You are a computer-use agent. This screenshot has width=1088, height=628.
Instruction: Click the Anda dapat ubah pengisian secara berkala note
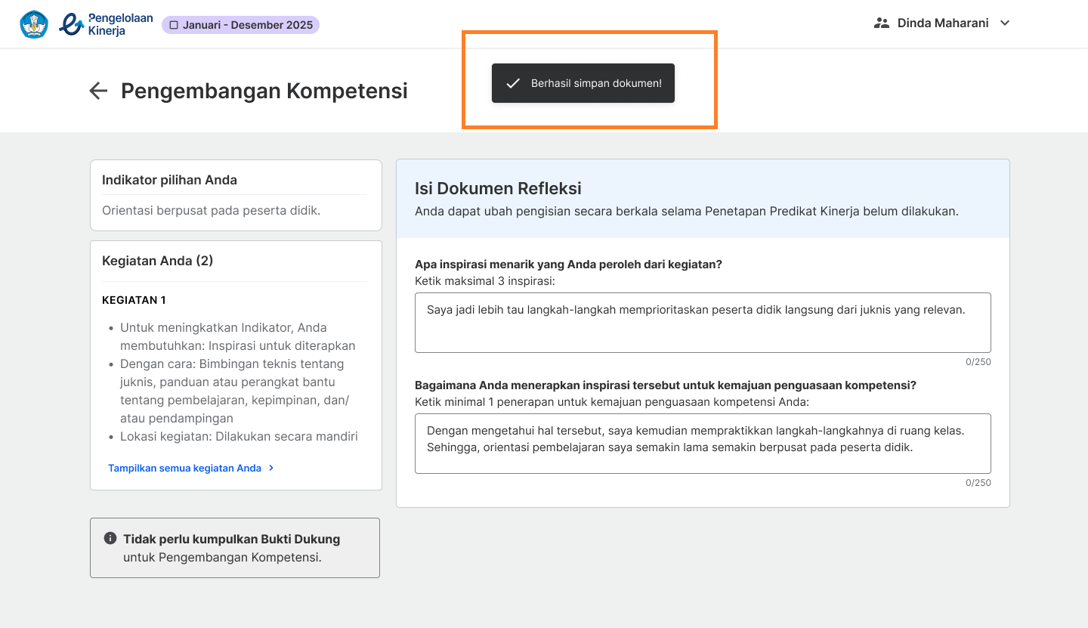tap(687, 211)
